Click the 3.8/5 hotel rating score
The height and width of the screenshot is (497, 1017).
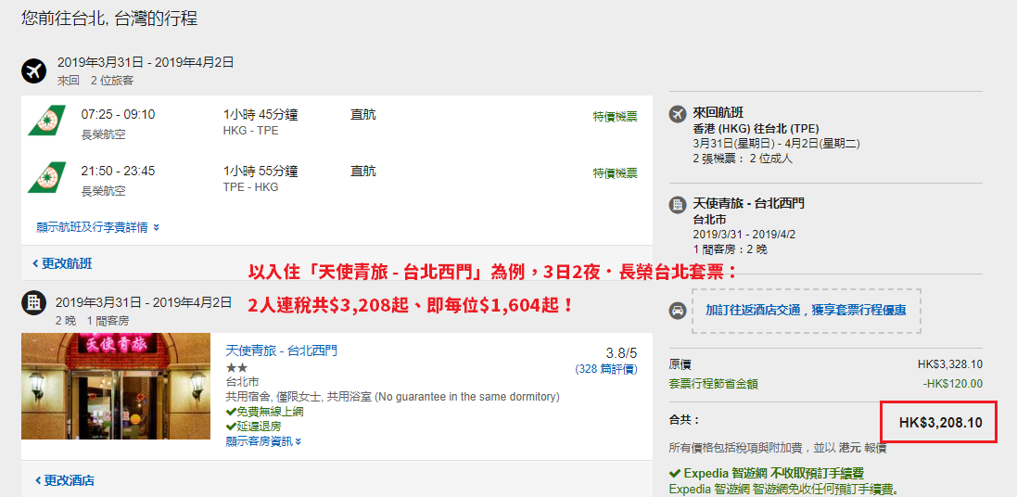[621, 353]
